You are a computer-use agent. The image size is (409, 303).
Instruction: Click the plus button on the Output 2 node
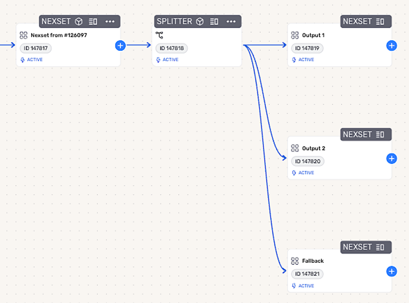[391, 159]
